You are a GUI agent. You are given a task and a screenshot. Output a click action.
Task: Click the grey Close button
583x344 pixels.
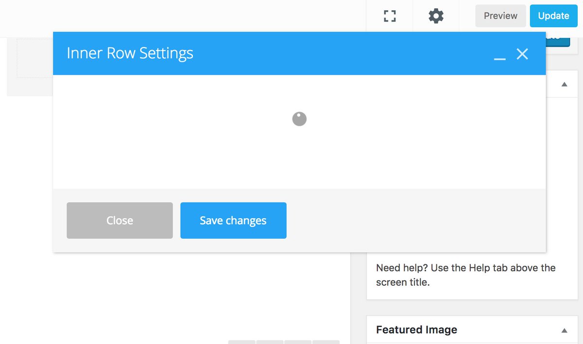pos(120,221)
